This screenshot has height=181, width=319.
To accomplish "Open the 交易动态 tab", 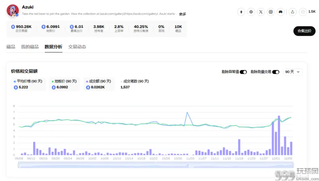I will tap(77, 47).
